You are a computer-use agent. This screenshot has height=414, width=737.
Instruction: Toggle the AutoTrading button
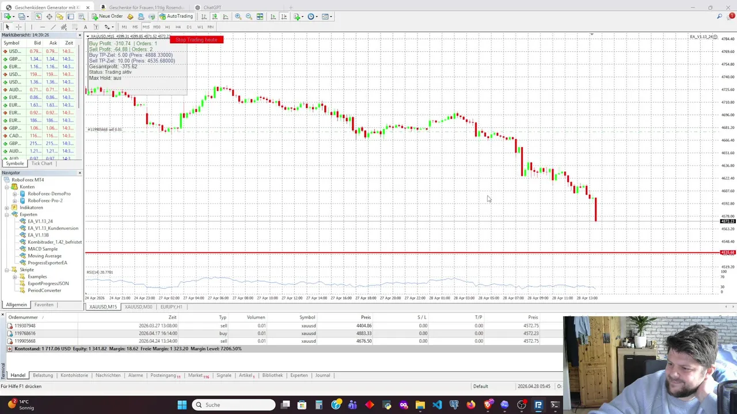(x=176, y=16)
